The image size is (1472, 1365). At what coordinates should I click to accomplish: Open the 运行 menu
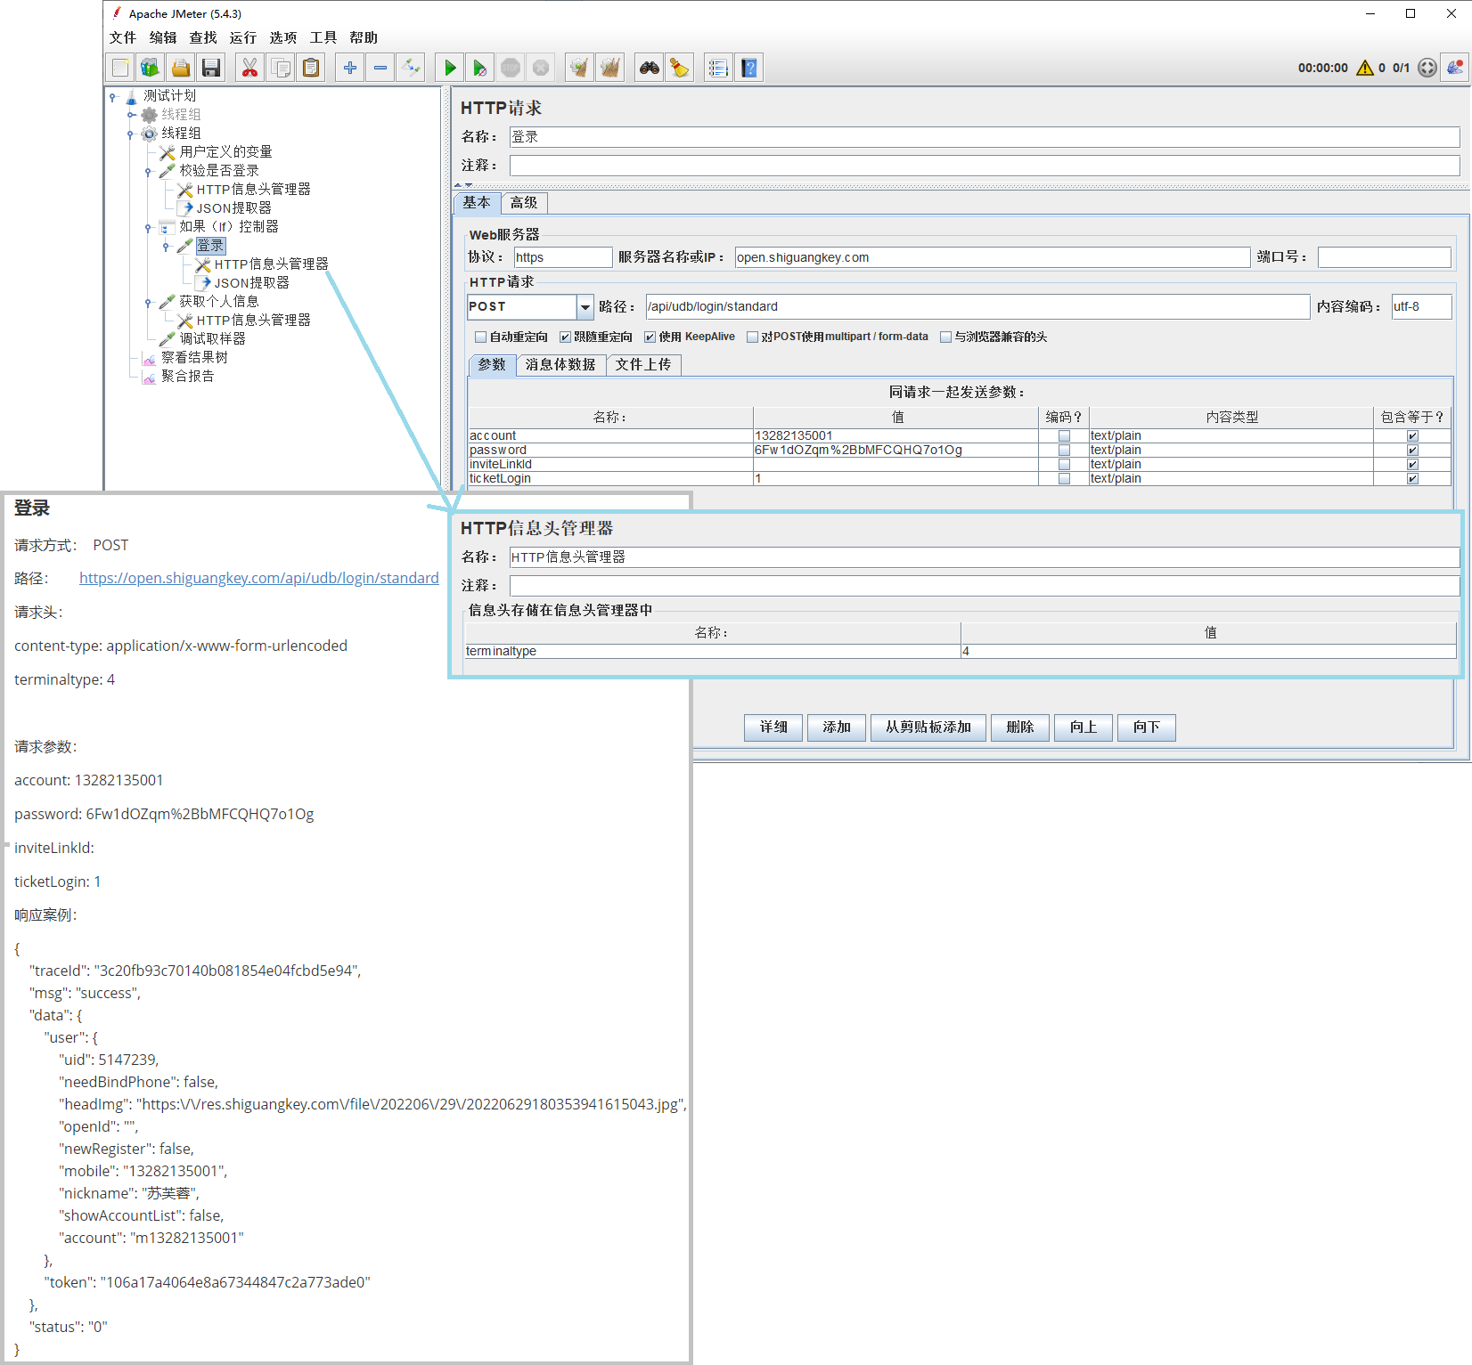click(x=242, y=37)
